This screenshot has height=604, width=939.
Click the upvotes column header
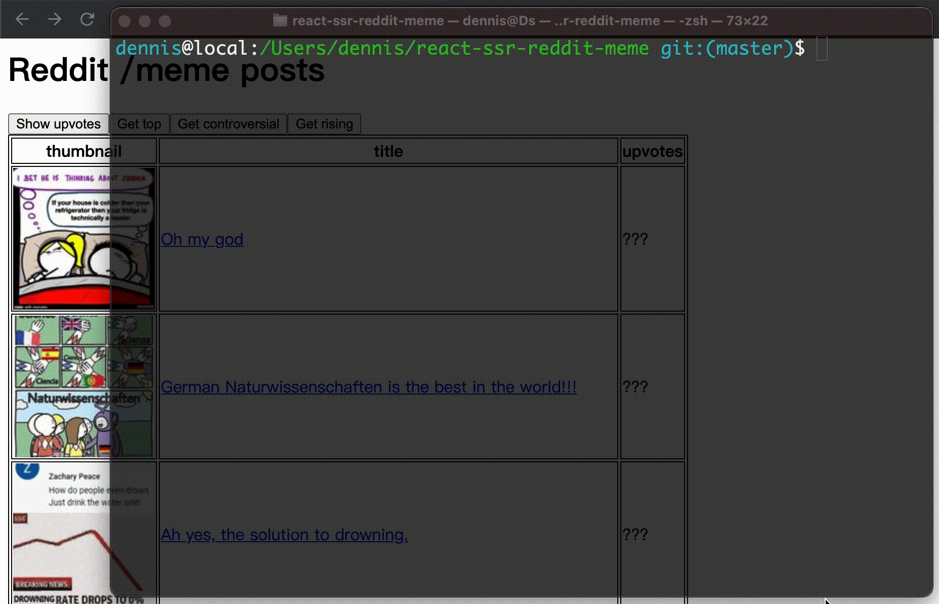pyautogui.click(x=653, y=151)
